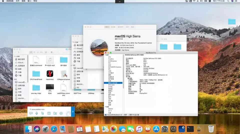Open the 帮助 menu in menu bar
240x134 pixels.
click(x=35, y=1)
